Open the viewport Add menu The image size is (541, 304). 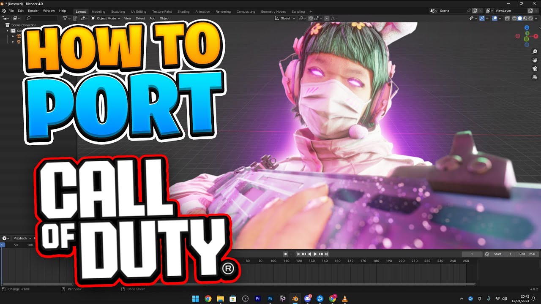point(152,18)
